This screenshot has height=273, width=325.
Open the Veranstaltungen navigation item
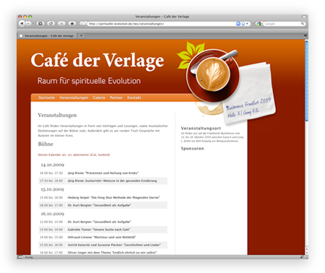click(74, 97)
